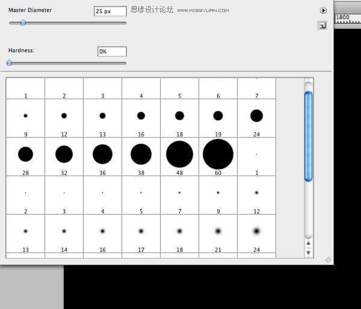The height and width of the screenshot is (309, 361).
Task: Choose the top-row hard brush labeled 7
Action: (257, 88)
